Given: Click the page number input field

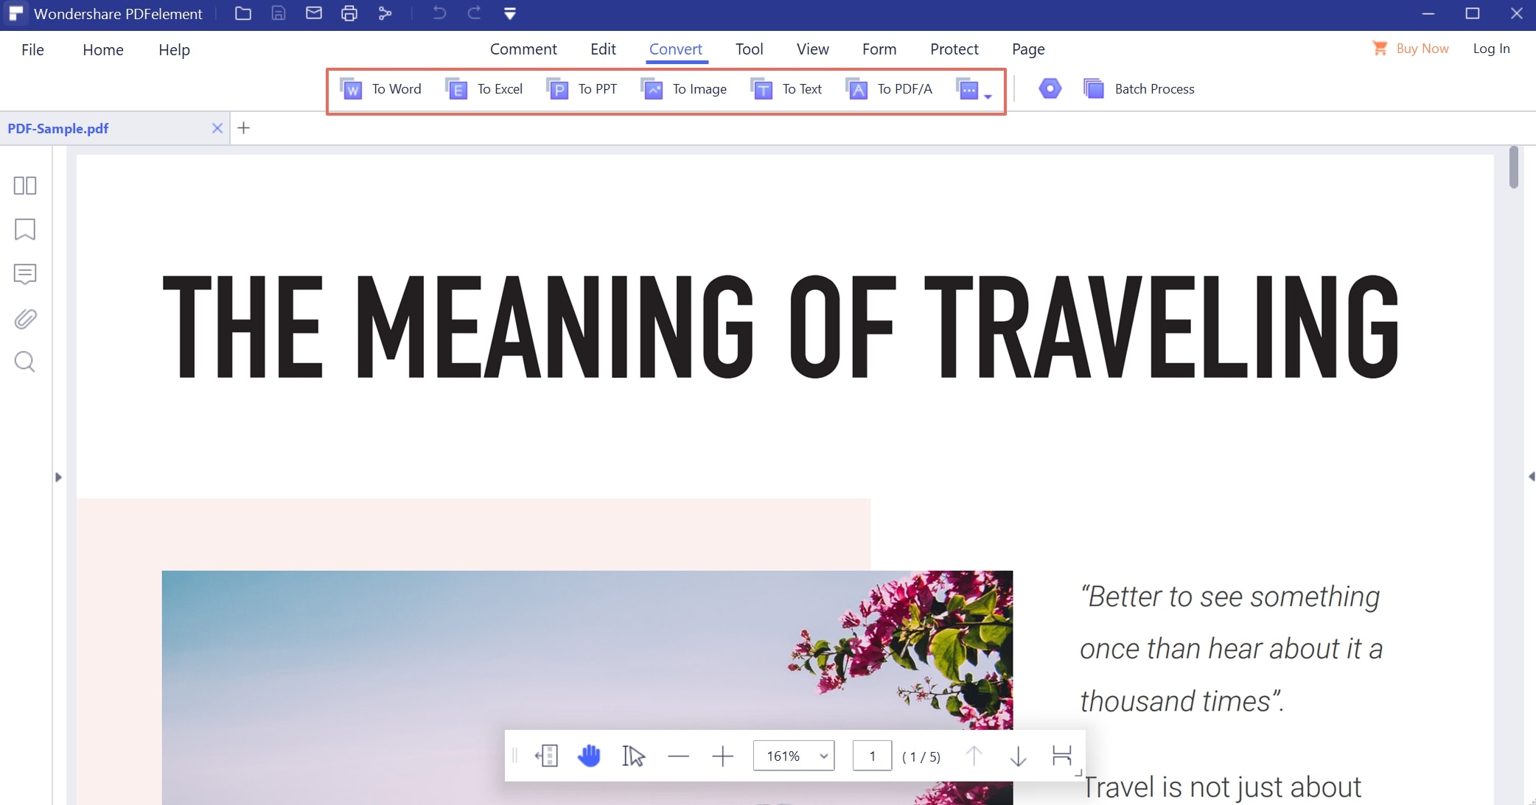Looking at the screenshot, I should pyautogui.click(x=872, y=756).
